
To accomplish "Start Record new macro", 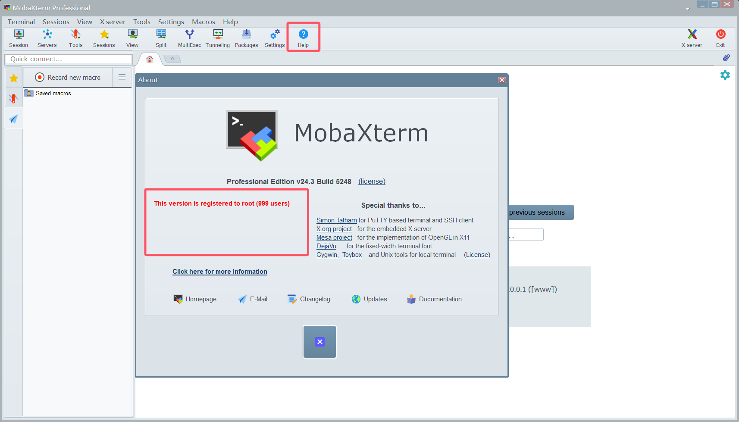I will (x=68, y=77).
